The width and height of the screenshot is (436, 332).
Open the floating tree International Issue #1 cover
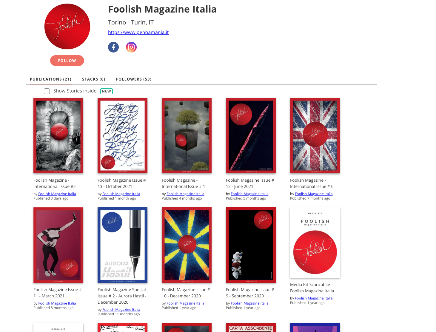[187, 135]
